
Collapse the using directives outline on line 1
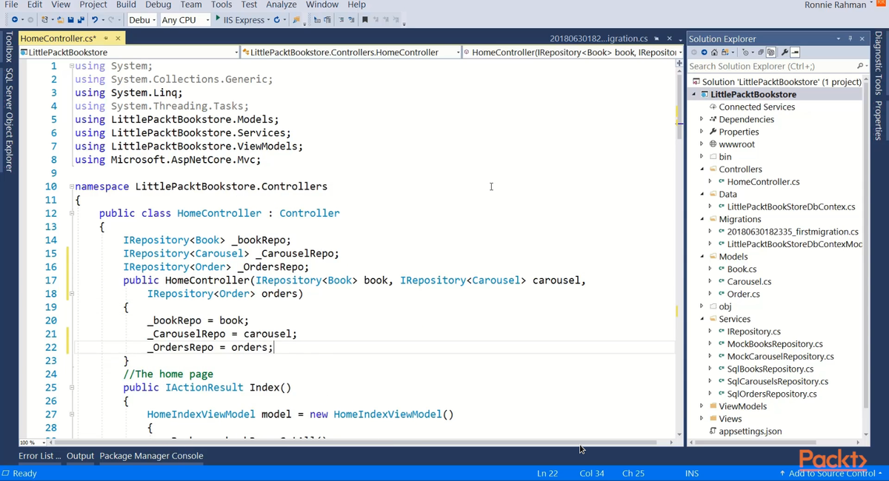click(x=71, y=66)
